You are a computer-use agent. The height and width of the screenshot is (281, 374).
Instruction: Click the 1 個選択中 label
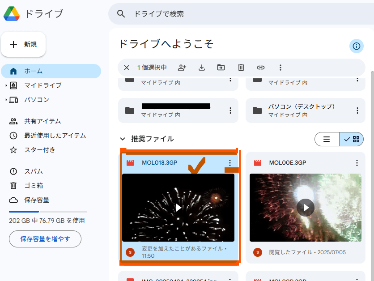click(152, 68)
